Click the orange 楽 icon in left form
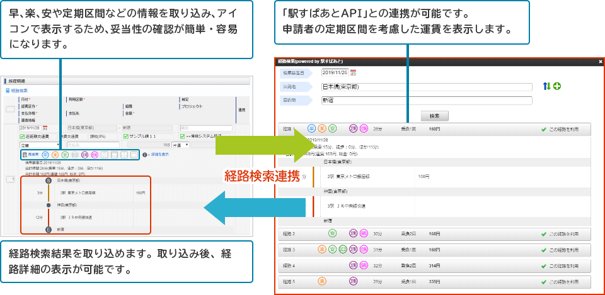Viewport: 605px width, 295px height. pyautogui.click(x=55, y=155)
